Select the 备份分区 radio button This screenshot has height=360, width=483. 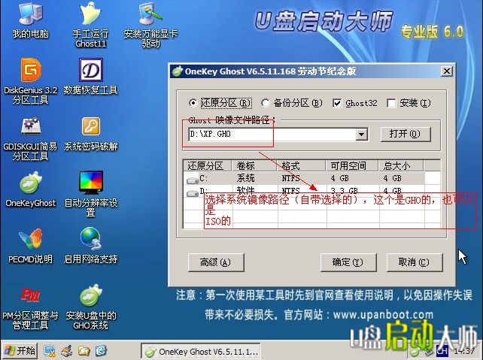266,103
